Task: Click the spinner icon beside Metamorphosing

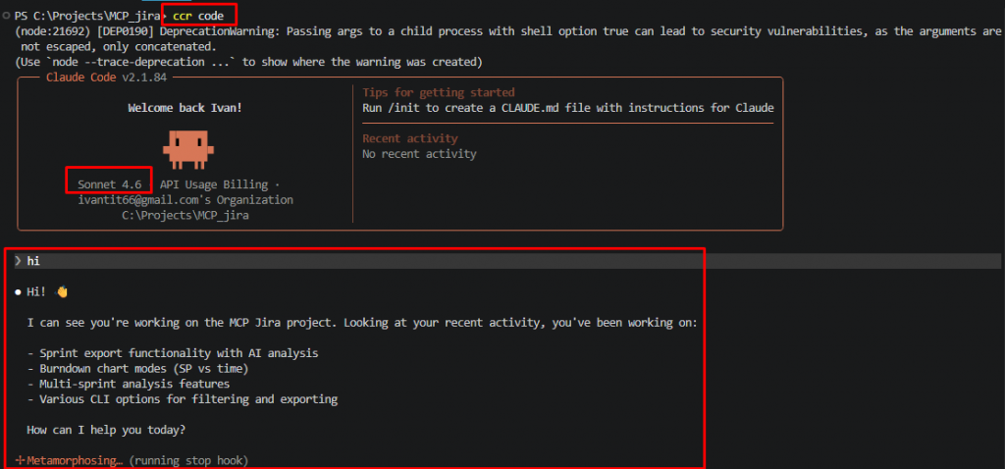Action: (x=20, y=460)
